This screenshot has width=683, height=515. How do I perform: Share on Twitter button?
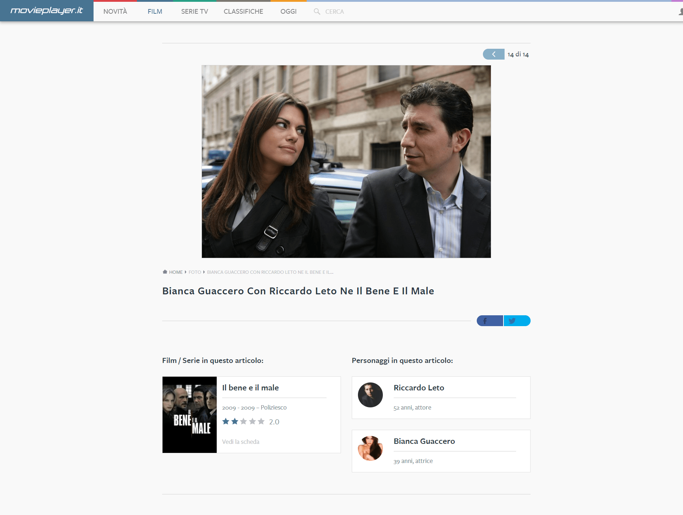pos(517,321)
